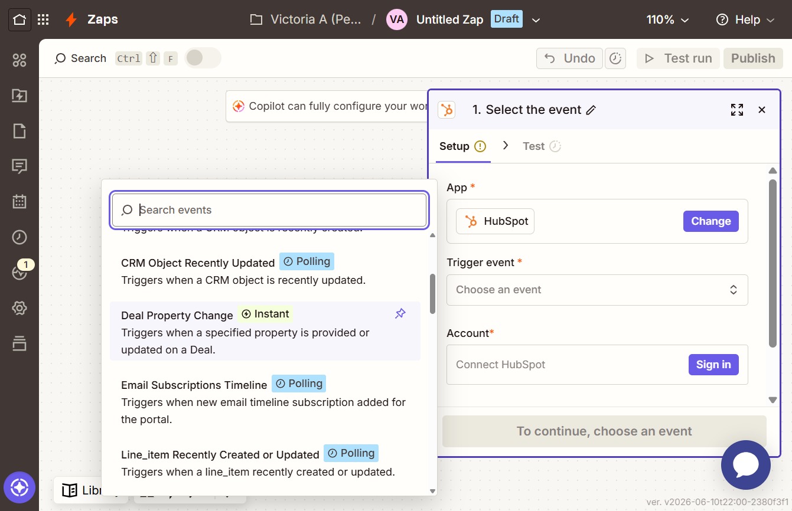Go to the Zapier home icon

coord(19,19)
